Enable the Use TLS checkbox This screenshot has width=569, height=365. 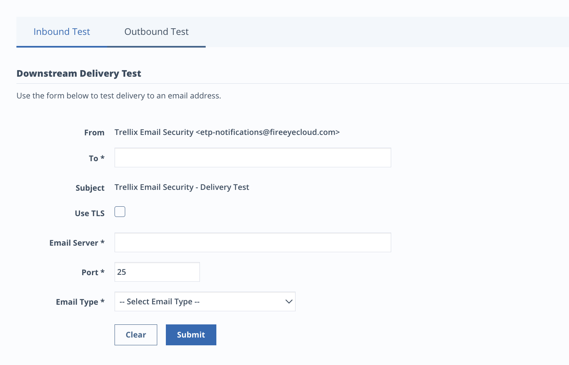[120, 212]
